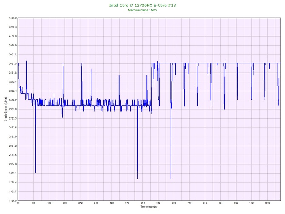The width and height of the screenshot is (285, 214).
Task: Click the 884 seconds x-axis tick label
Action: click(221, 203)
